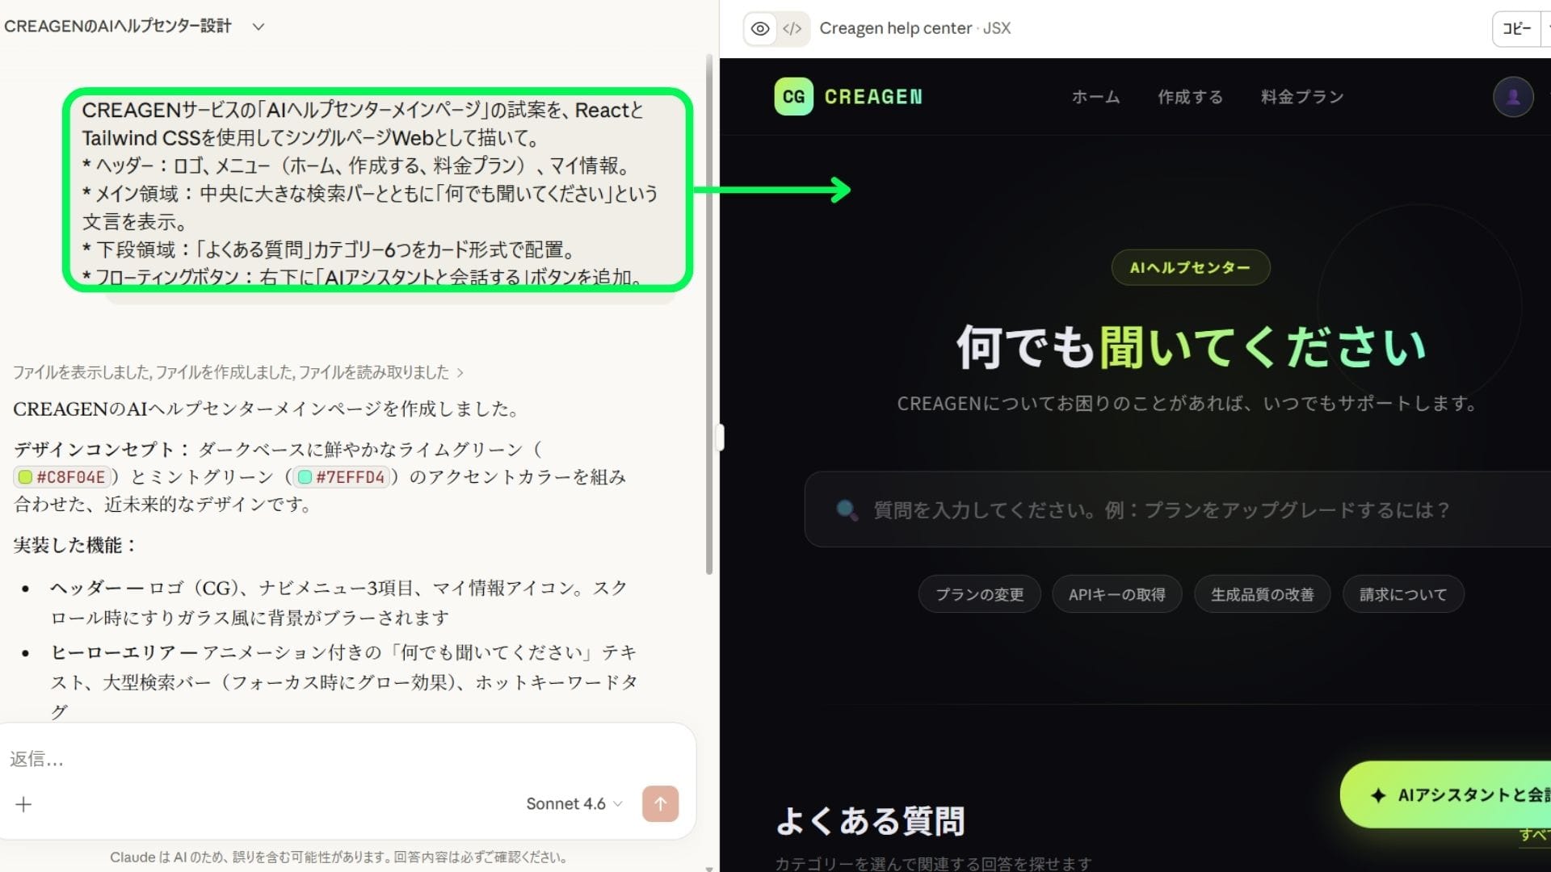Switch to the eye preview view

[760, 29]
